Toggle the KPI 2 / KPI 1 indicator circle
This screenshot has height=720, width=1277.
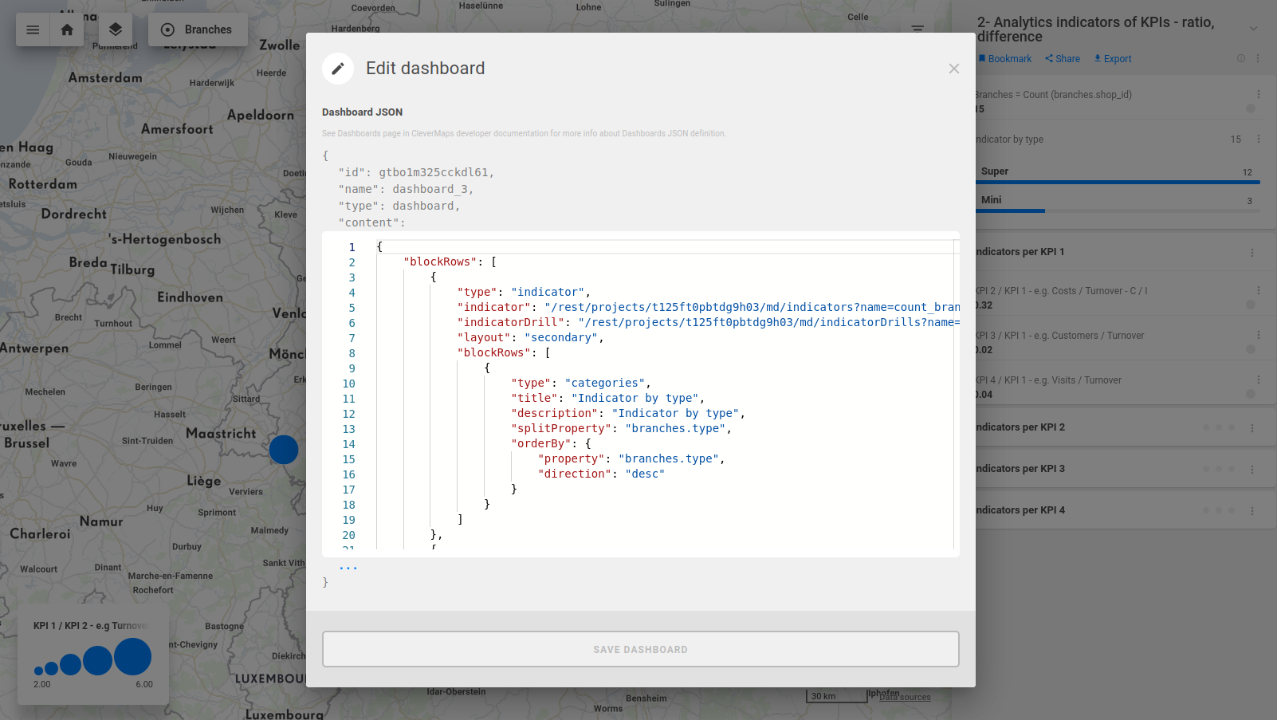coord(1250,305)
